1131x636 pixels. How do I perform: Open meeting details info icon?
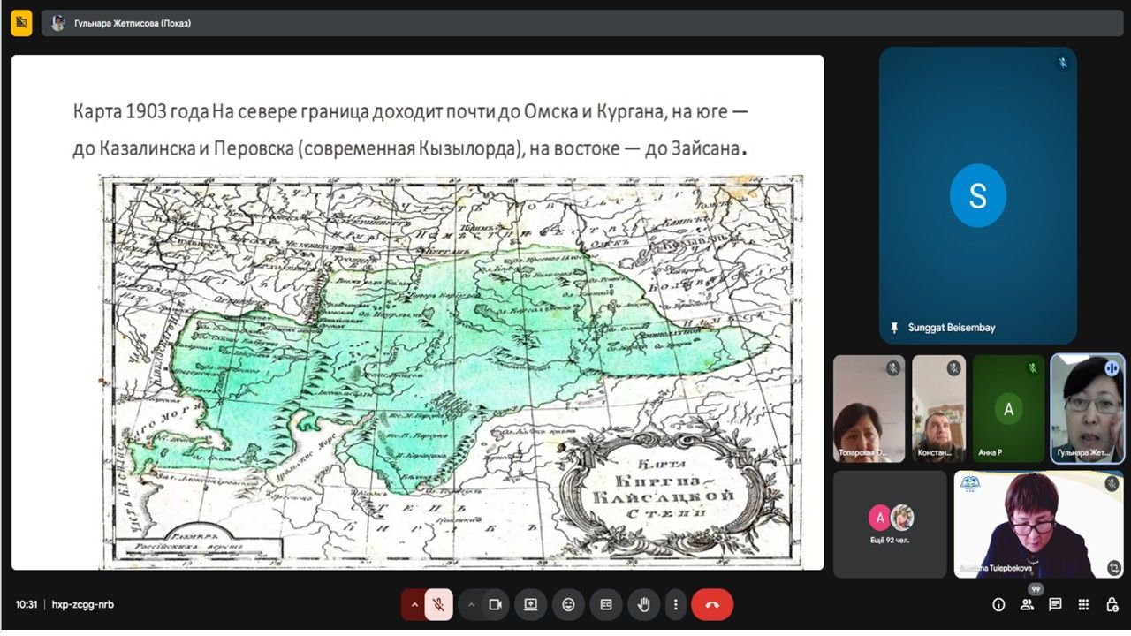[x=998, y=605]
